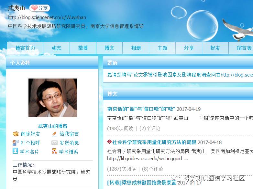
Task: Open post 社会科学研究采用量化研究方法的局限
Action: (154, 142)
